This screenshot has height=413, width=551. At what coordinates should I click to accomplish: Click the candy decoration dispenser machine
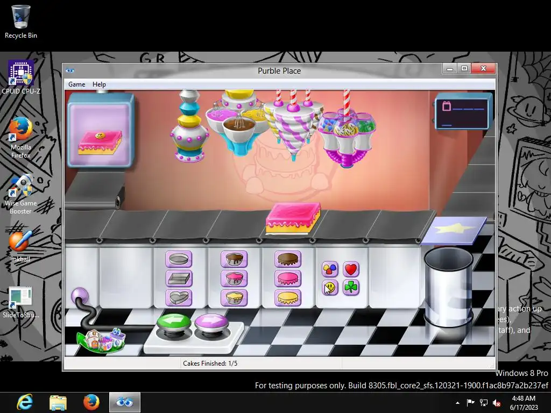click(x=347, y=130)
